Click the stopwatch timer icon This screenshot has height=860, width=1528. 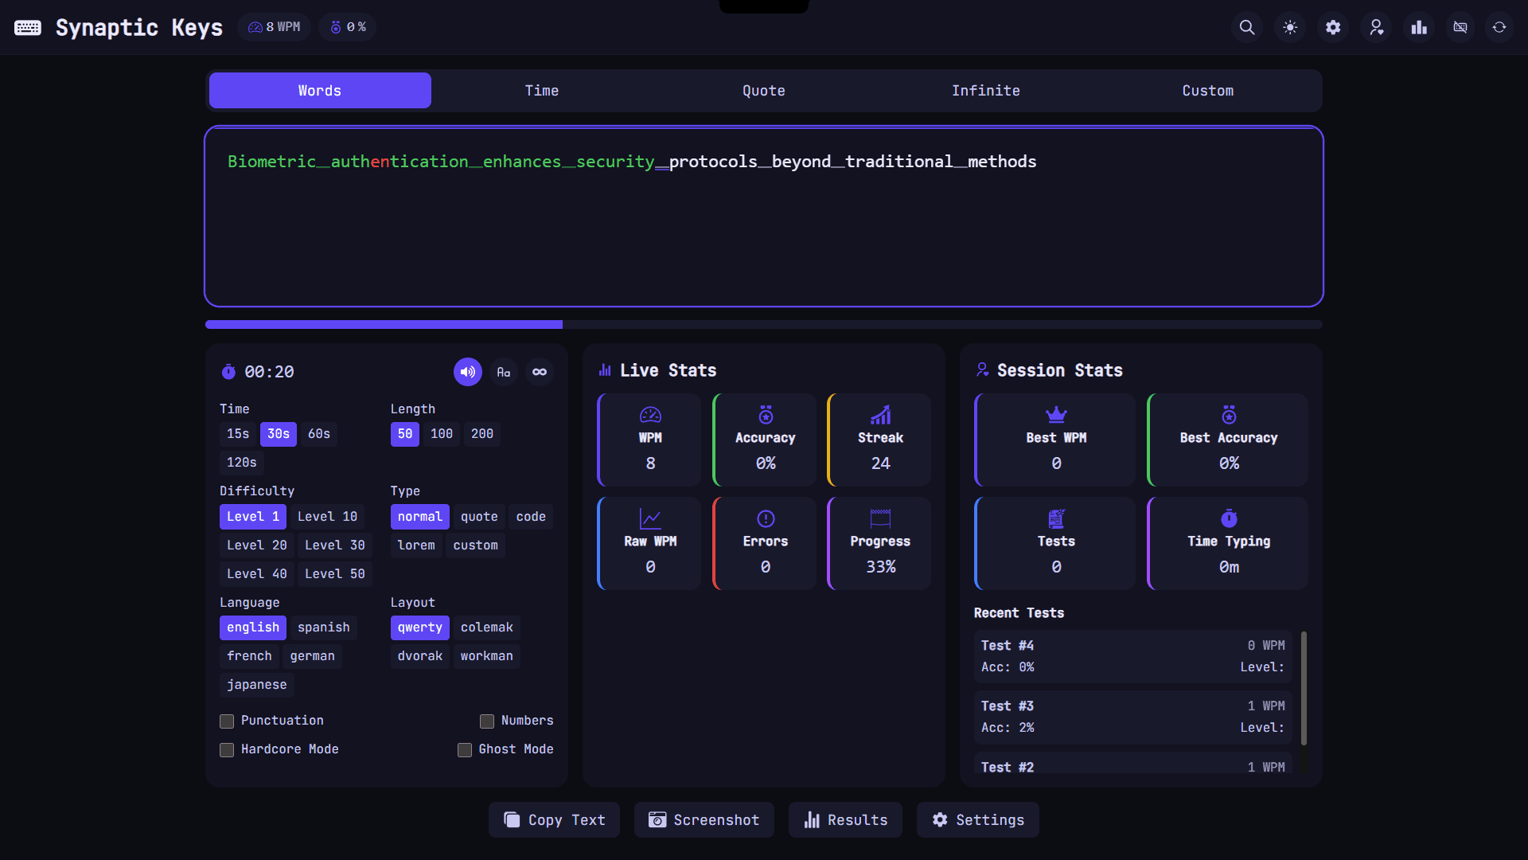[228, 372]
